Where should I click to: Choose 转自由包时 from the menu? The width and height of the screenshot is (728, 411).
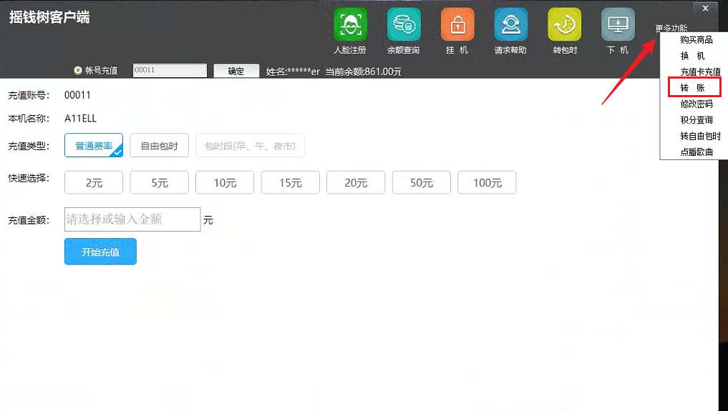(x=700, y=136)
